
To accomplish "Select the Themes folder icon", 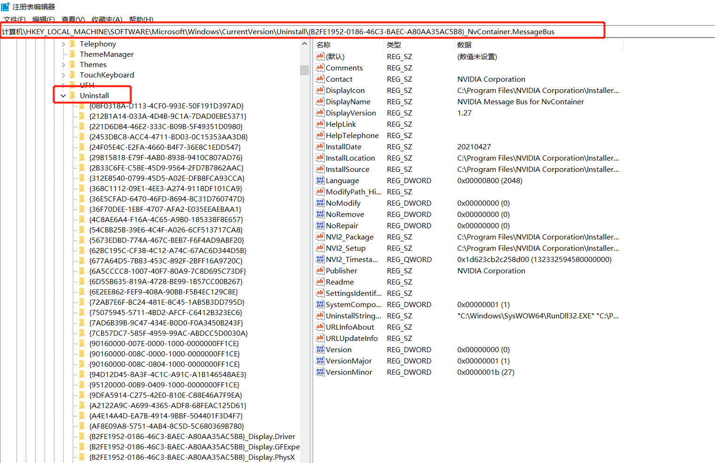I will point(72,64).
